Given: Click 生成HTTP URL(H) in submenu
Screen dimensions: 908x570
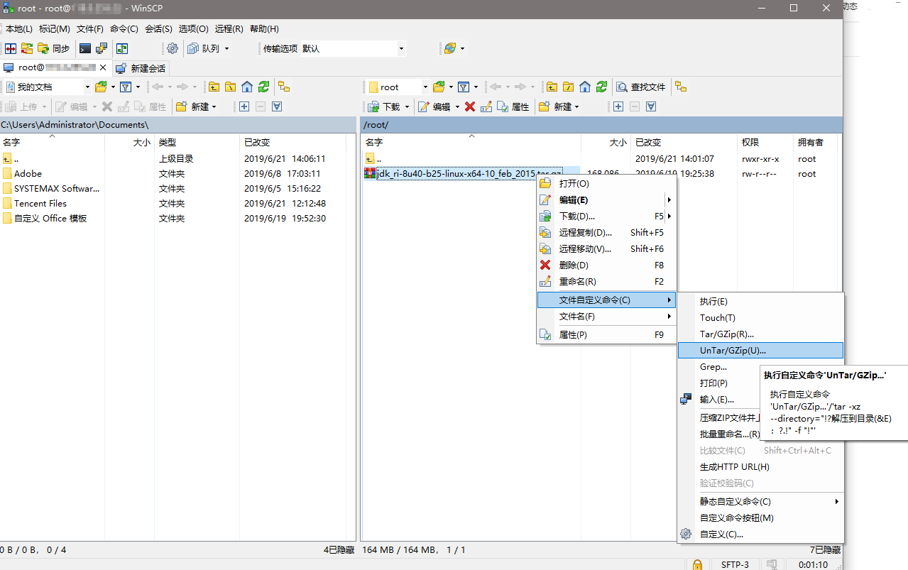Looking at the screenshot, I should pyautogui.click(x=760, y=466).
